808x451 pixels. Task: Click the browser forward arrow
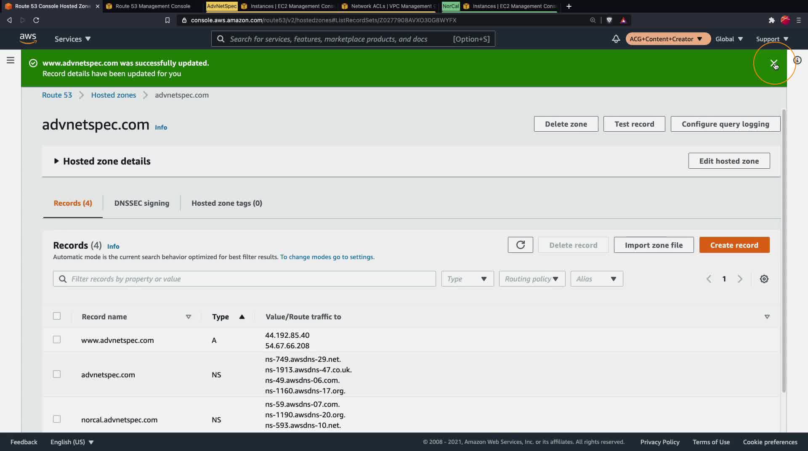click(23, 20)
